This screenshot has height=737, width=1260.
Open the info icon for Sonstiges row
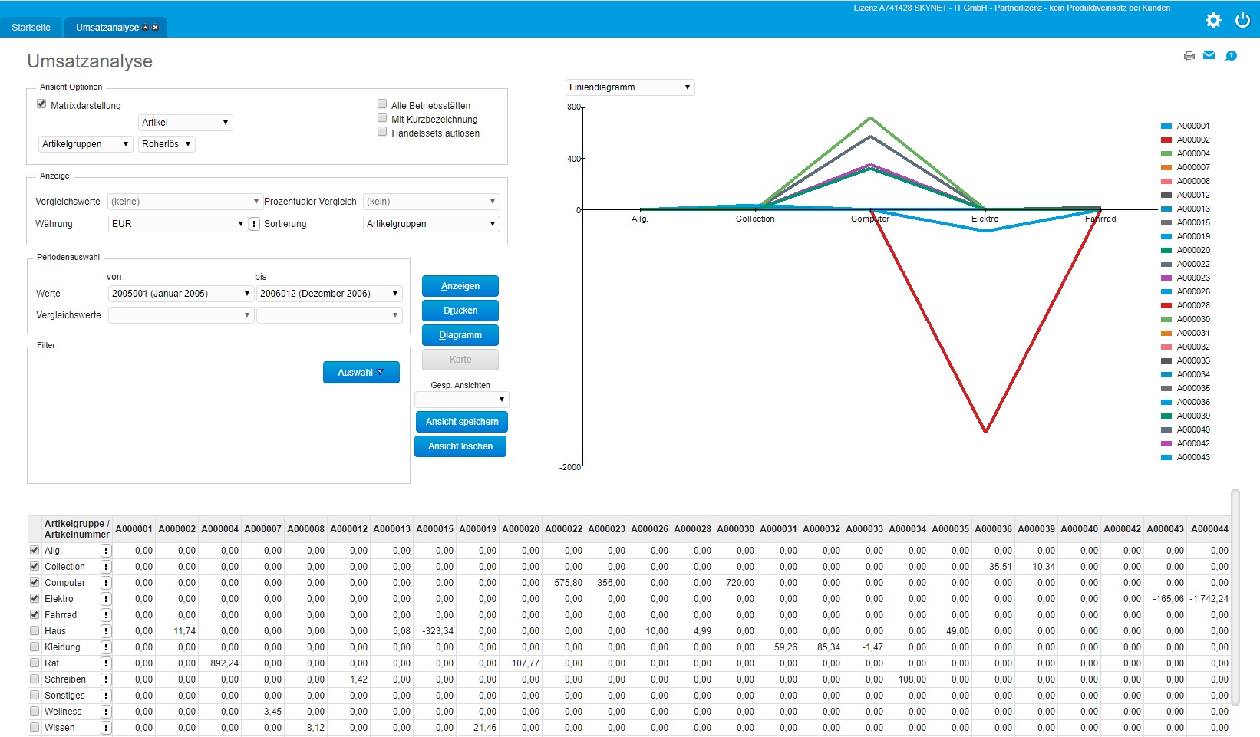pyautogui.click(x=106, y=696)
